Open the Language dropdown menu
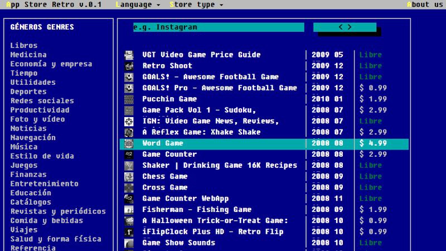 tap(138, 4)
